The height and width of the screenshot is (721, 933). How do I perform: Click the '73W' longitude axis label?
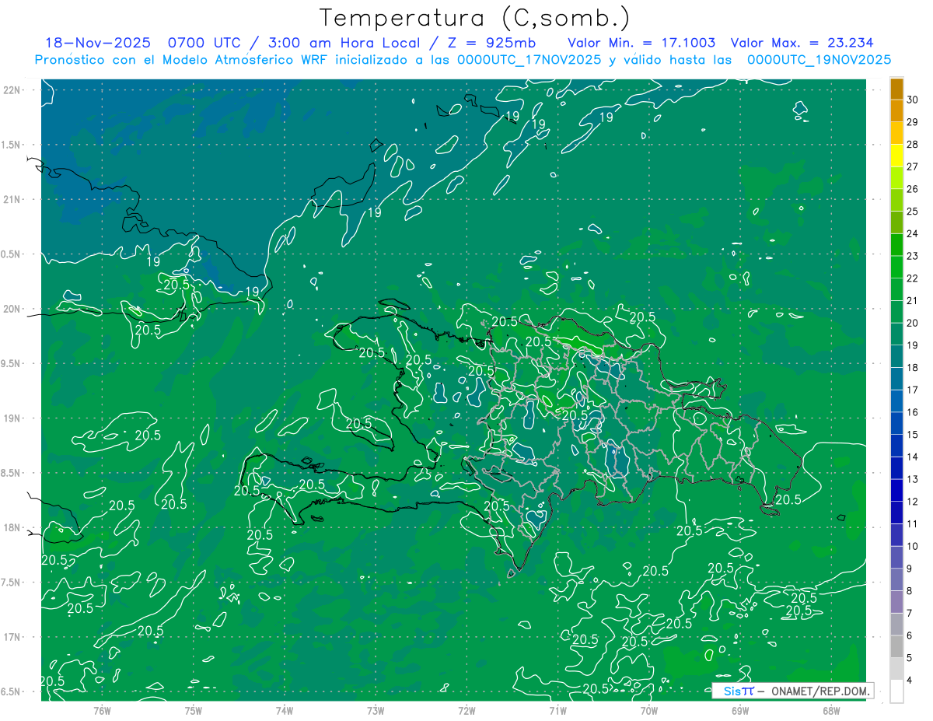376,710
